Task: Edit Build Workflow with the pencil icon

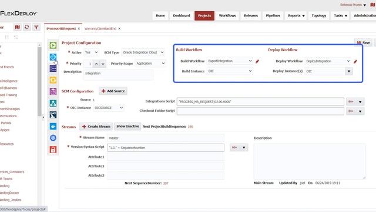Action: pyautogui.click(x=257, y=61)
